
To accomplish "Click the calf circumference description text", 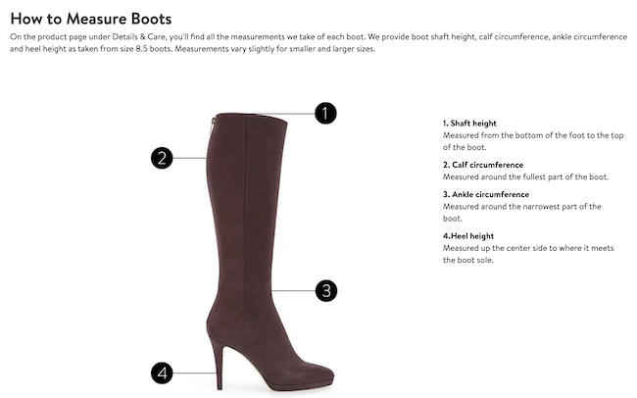I will pyautogui.click(x=525, y=176).
